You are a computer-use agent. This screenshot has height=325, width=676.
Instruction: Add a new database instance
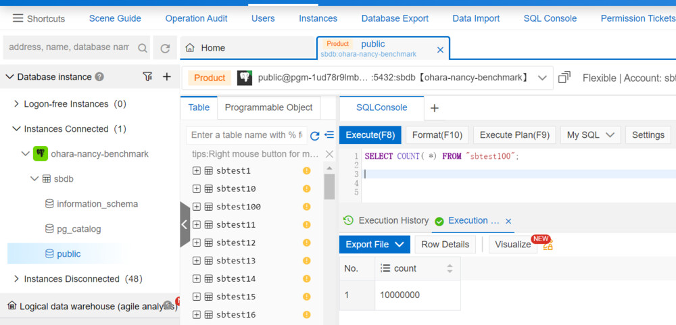click(x=167, y=77)
